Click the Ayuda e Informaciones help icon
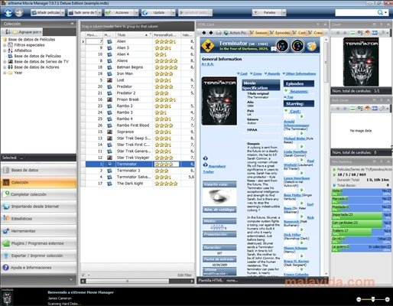 [x=6, y=268]
